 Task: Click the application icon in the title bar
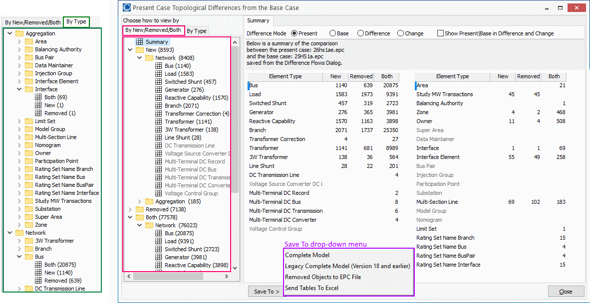[x=127, y=7]
